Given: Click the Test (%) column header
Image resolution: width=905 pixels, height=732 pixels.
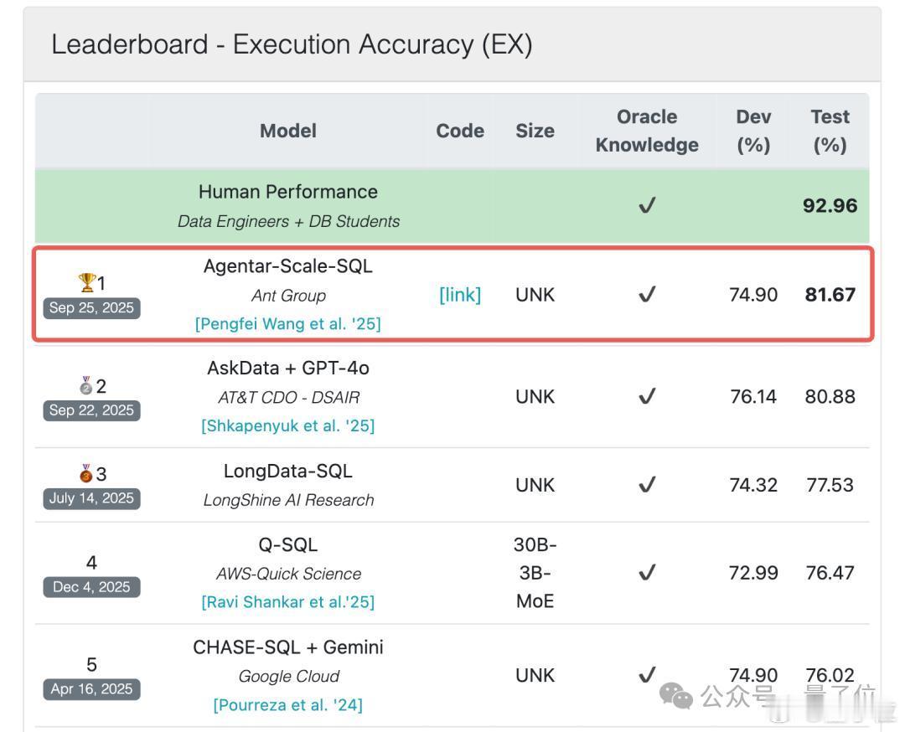Looking at the screenshot, I should [830, 131].
